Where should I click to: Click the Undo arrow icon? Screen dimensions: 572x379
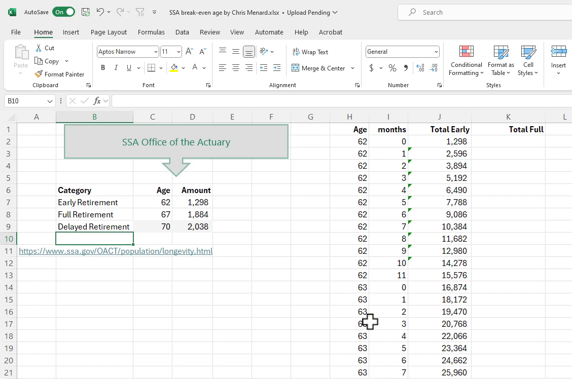[100, 12]
